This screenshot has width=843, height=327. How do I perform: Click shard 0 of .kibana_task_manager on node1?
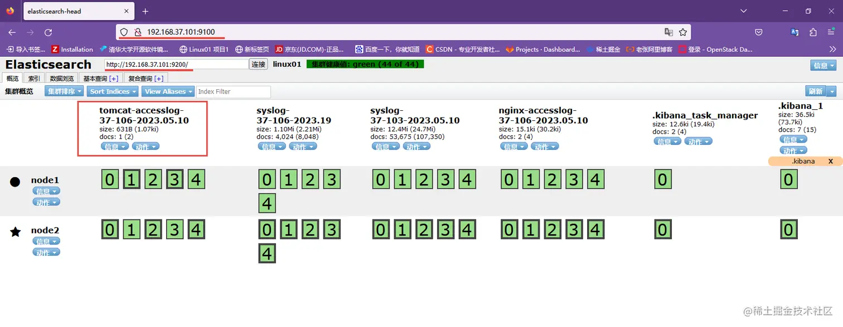coord(662,180)
